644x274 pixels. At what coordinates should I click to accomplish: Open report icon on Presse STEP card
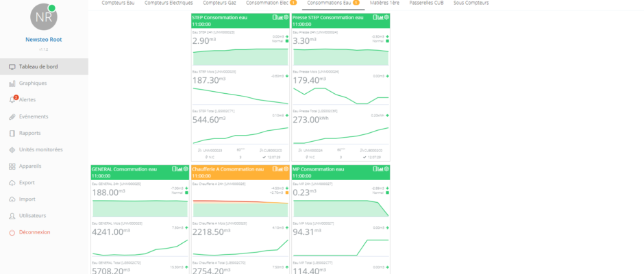(x=375, y=17)
